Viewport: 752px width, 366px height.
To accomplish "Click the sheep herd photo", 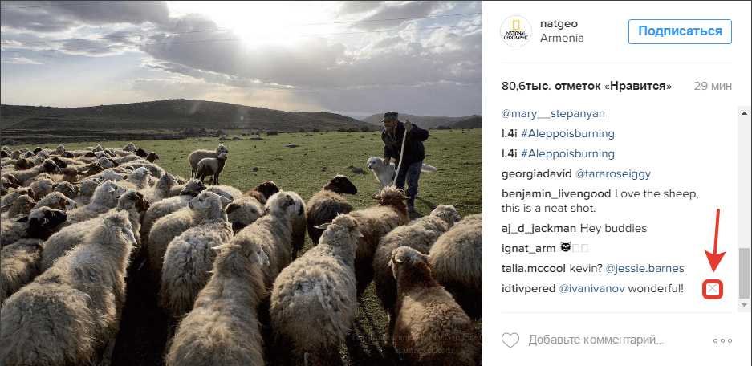I will tap(241, 183).
